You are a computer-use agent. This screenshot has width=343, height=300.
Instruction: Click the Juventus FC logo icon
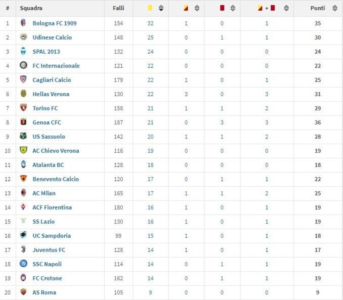23,249
